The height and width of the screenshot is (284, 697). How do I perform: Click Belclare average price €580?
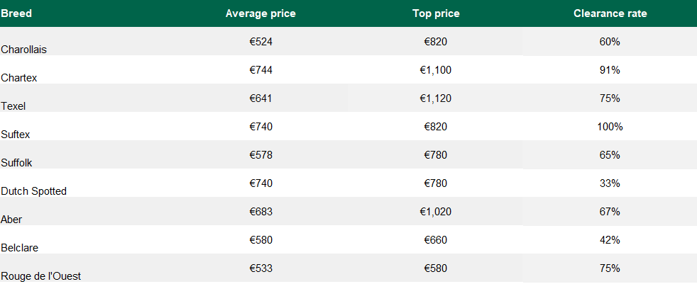(x=260, y=240)
